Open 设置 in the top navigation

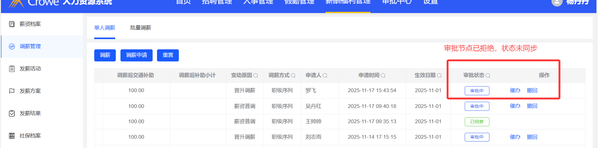pos(431,2)
